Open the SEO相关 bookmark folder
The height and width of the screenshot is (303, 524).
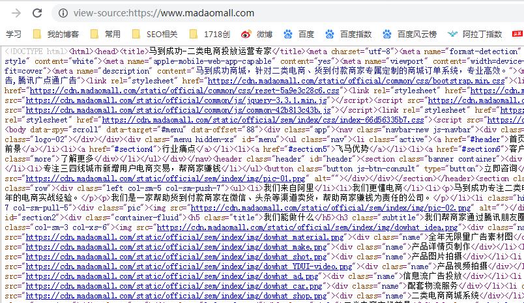(154, 34)
